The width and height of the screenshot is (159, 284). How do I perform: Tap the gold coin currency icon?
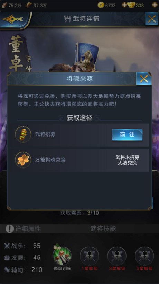coord(101,5)
